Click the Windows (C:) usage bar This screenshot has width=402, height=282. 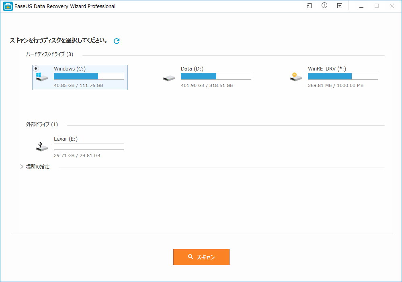point(89,76)
